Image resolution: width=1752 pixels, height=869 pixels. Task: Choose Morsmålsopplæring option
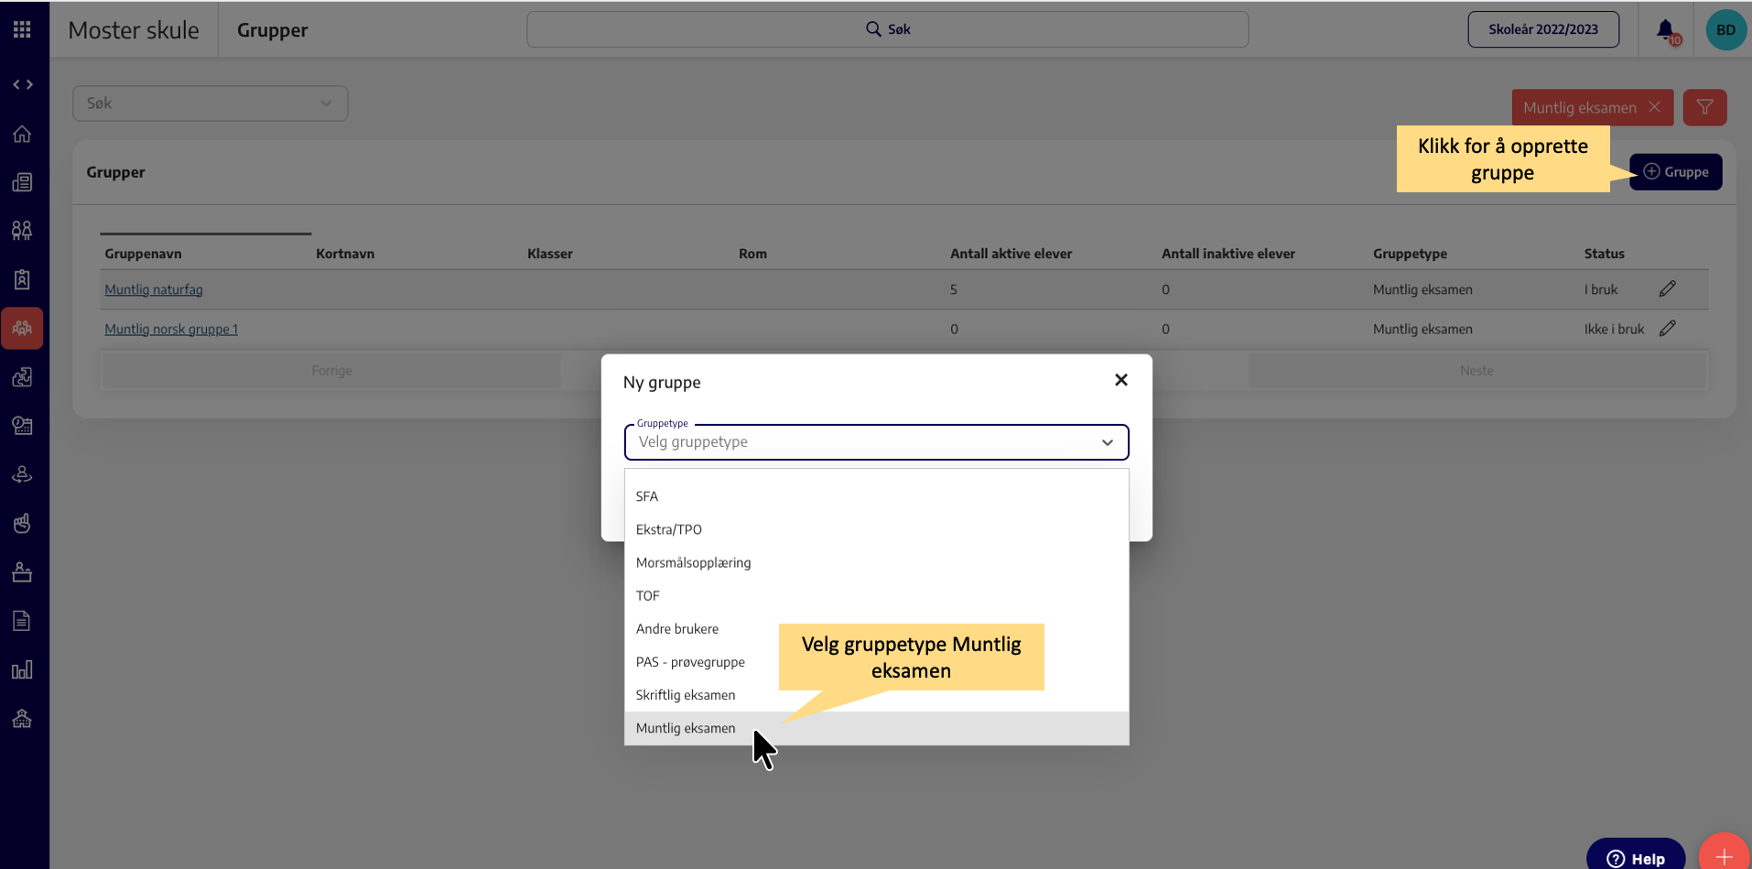coord(876,562)
